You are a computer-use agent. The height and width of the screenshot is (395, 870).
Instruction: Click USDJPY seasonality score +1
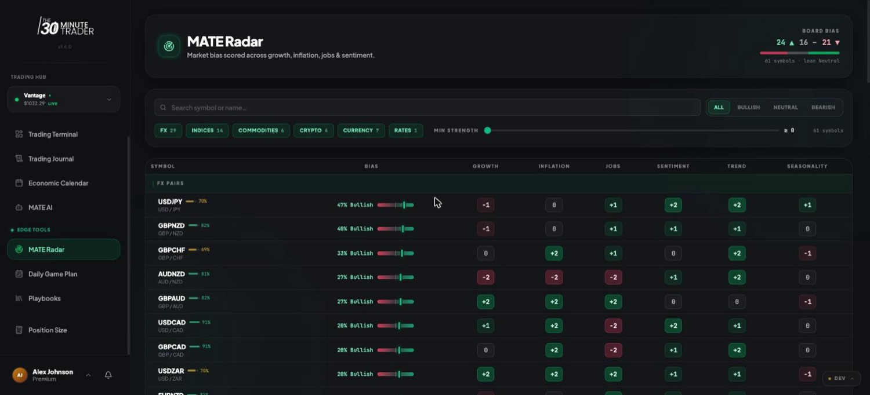click(x=807, y=205)
